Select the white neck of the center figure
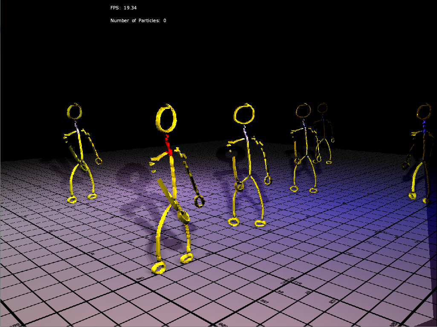This screenshot has height=327, width=437. pyautogui.click(x=246, y=133)
